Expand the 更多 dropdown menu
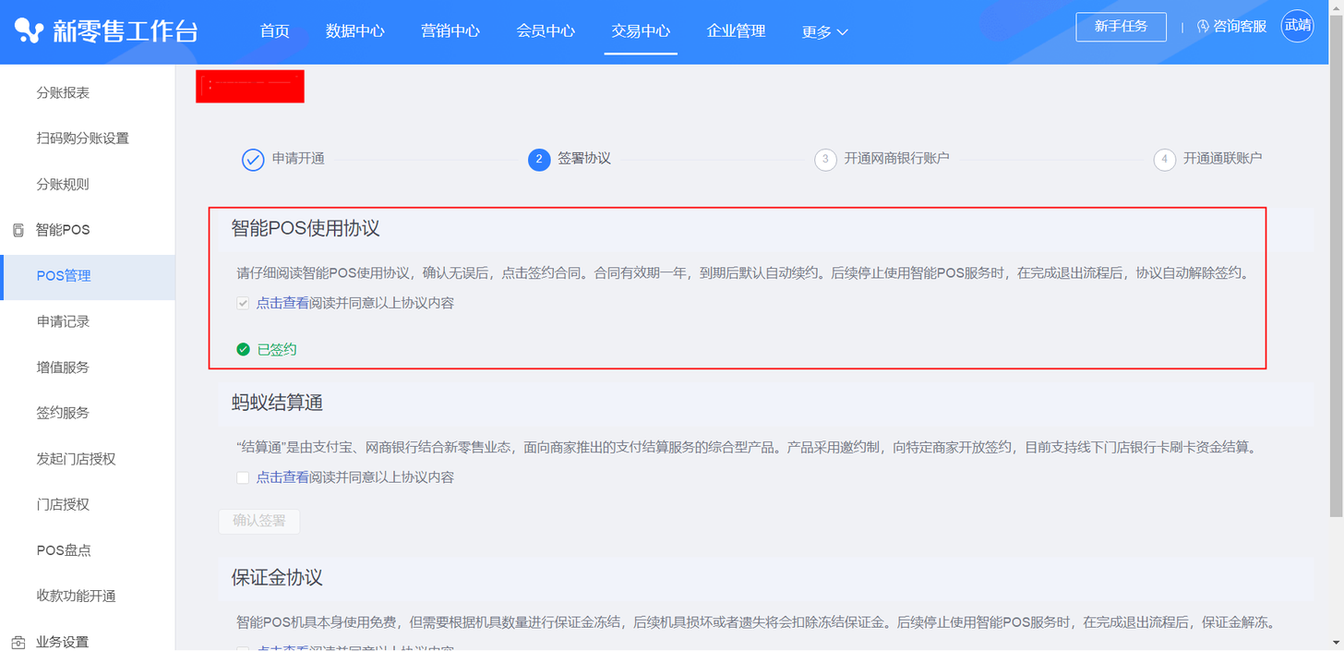The image size is (1344, 651). point(824,32)
